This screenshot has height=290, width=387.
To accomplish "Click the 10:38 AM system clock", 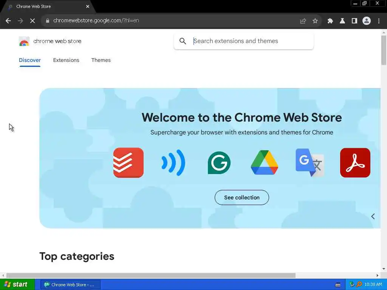I will tap(373, 285).
